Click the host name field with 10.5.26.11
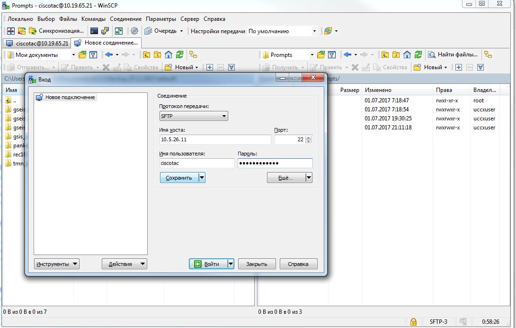The height and width of the screenshot is (328, 516). tap(215, 139)
